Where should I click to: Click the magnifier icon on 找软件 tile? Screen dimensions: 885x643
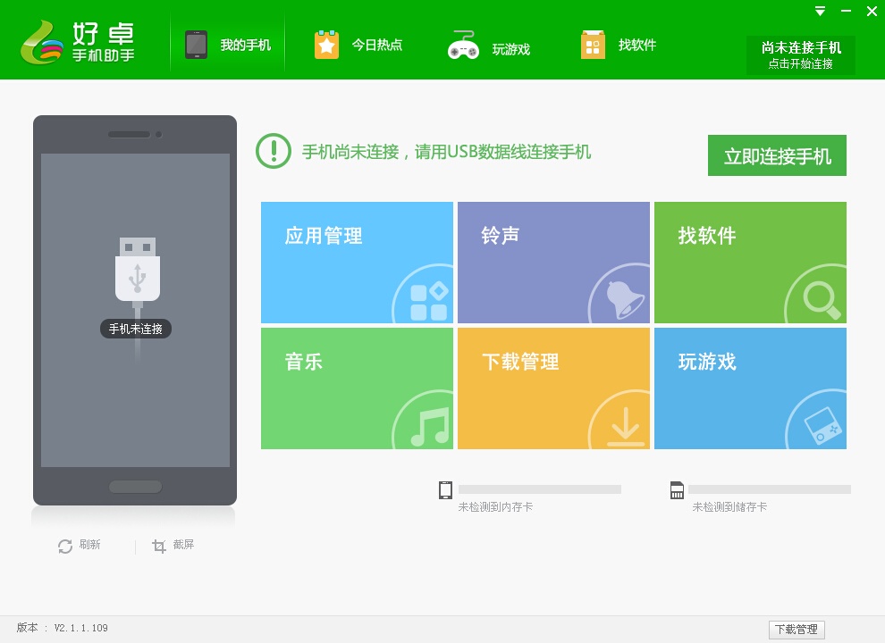822,301
